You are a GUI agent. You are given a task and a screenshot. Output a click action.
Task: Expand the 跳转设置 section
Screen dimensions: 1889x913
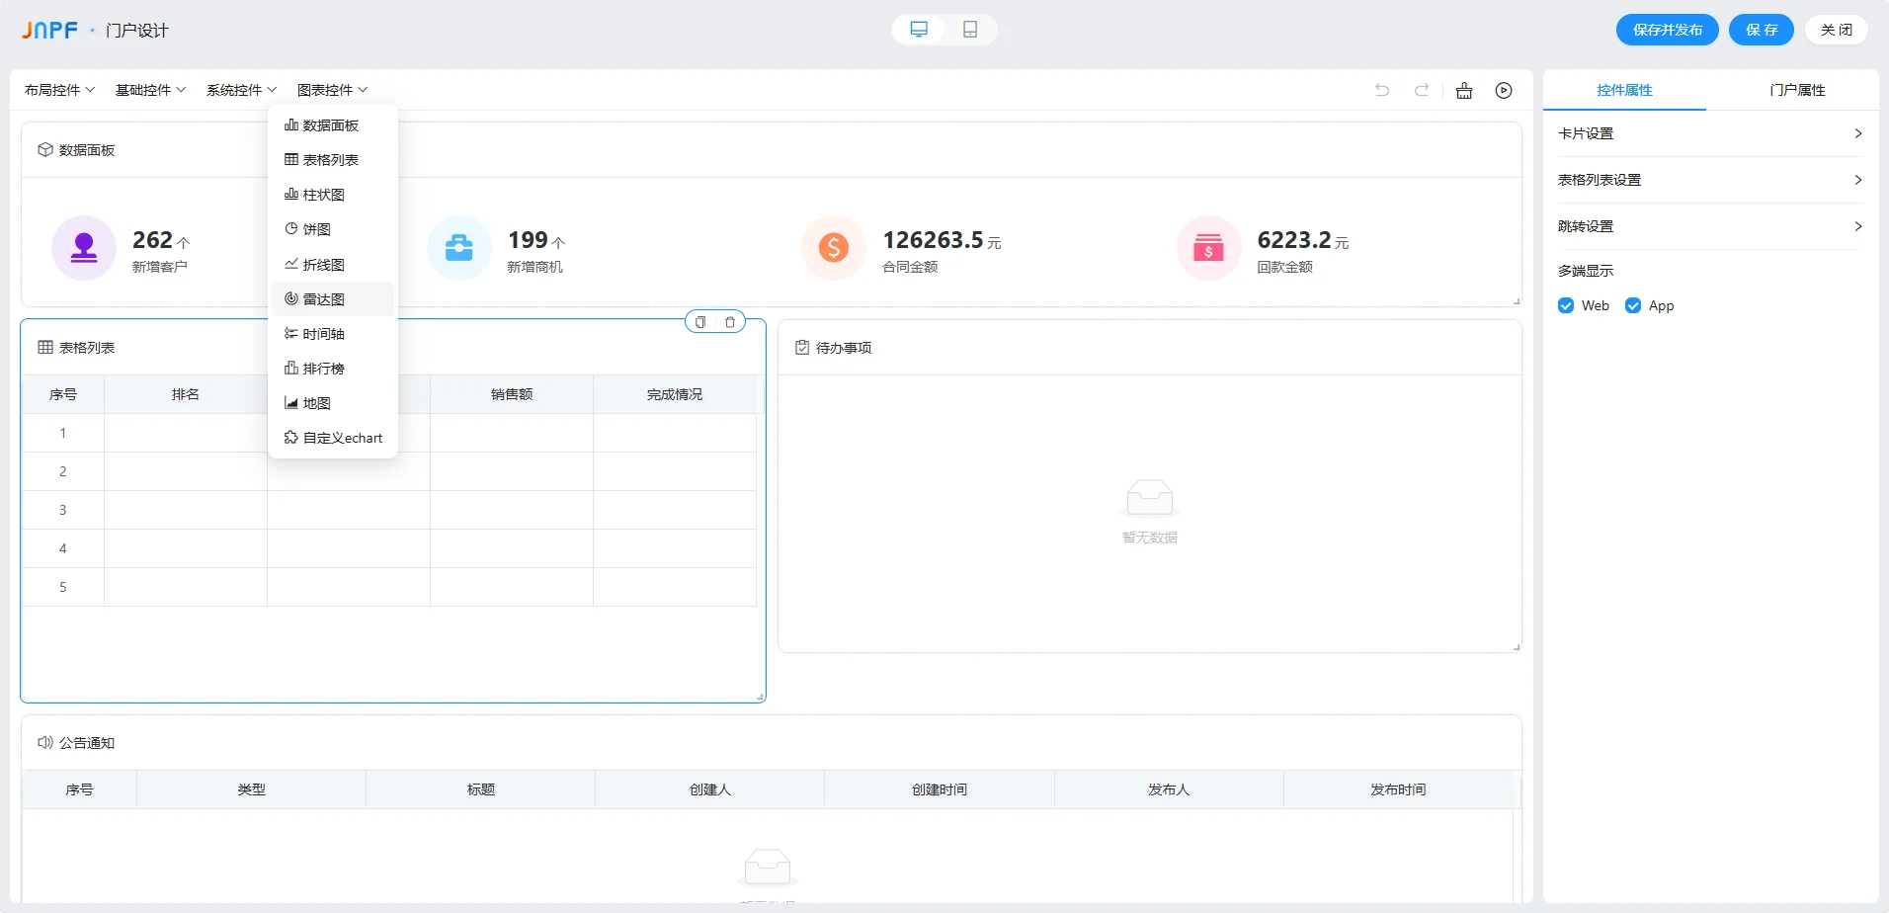click(x=1710, y=226)
